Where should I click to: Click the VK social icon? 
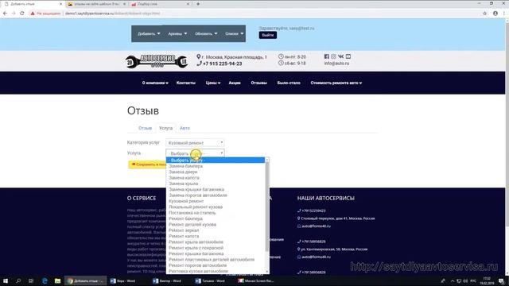pyautogui.click(x=340, y=56)
